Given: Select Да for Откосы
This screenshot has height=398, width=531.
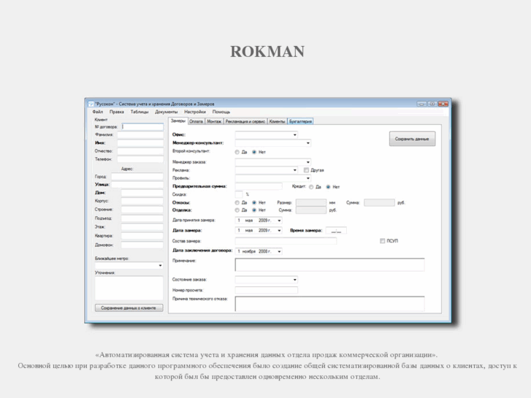Looking at the screenshot, I should 237,202.
